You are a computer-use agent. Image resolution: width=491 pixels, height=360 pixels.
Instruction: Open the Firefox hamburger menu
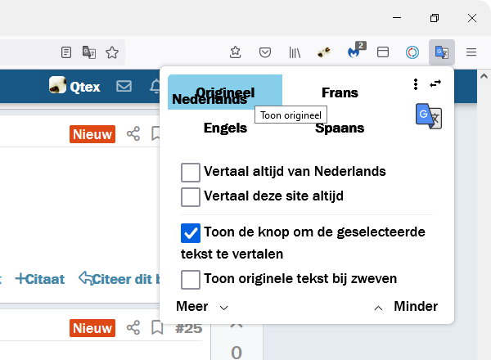[x=471, y=52]
